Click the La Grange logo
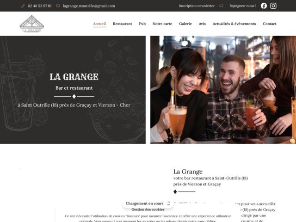This screenshot has height=222, width=296. tap(32, 24)
